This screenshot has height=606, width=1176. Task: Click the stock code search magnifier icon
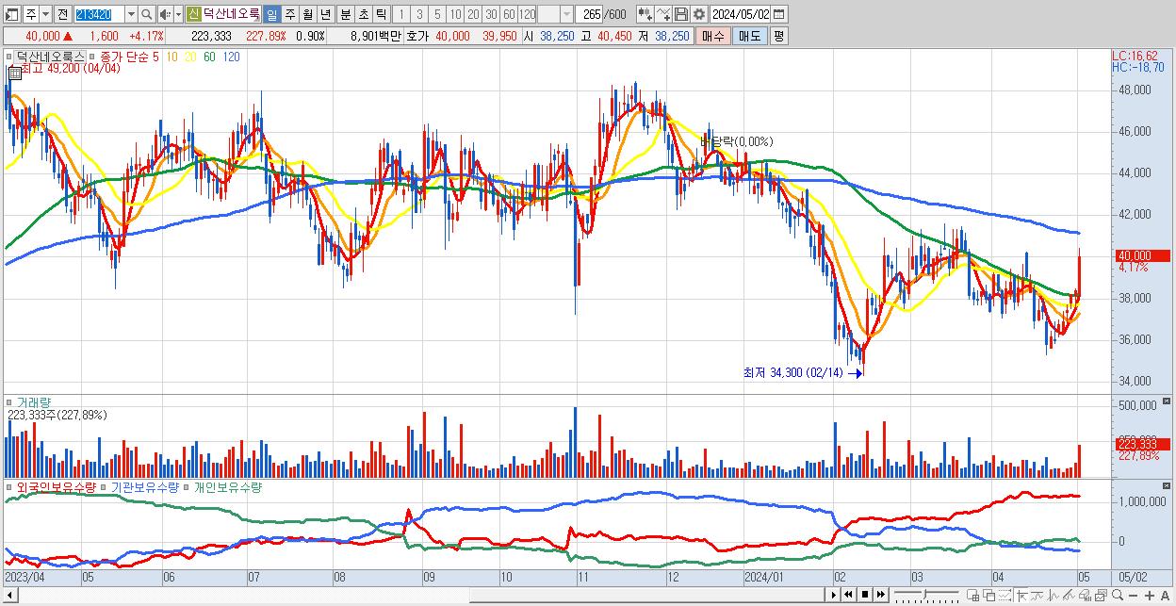point(146,14)
